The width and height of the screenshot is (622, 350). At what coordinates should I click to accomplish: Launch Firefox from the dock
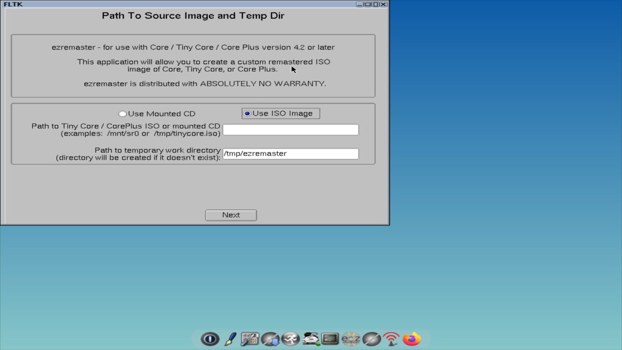tap(411, 339)
